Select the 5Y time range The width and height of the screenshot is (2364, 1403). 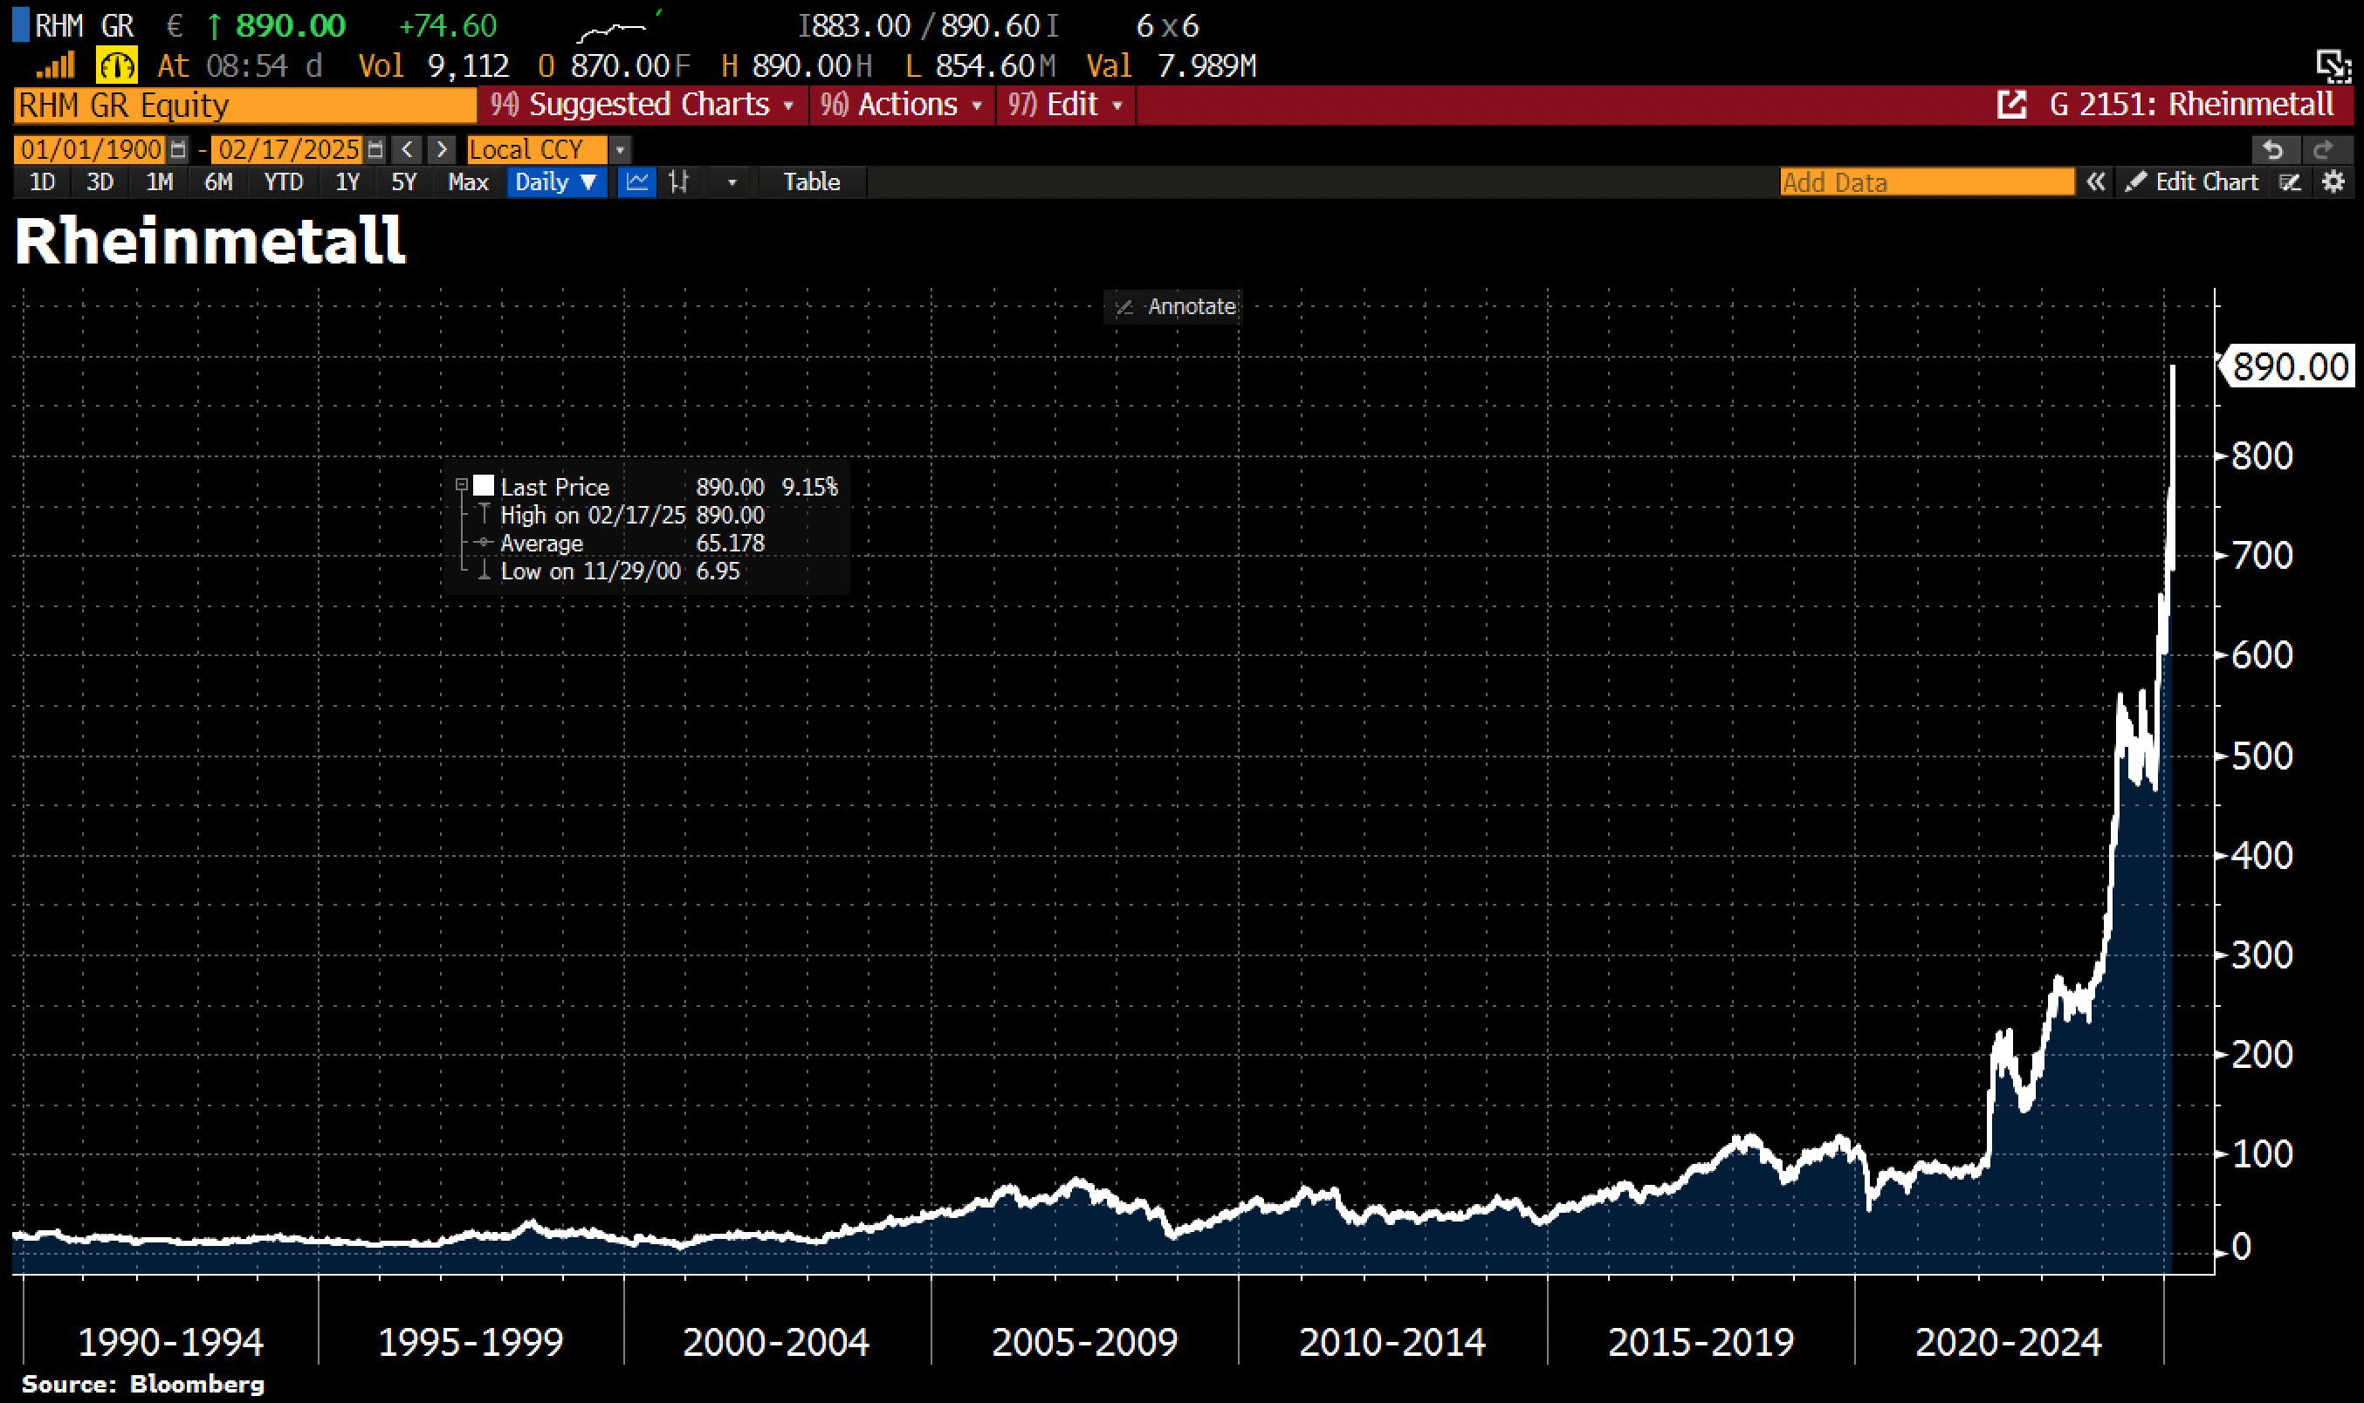(404, 181)
